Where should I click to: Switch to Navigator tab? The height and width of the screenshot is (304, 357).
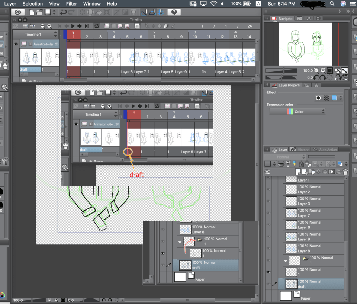click(283, 19)
